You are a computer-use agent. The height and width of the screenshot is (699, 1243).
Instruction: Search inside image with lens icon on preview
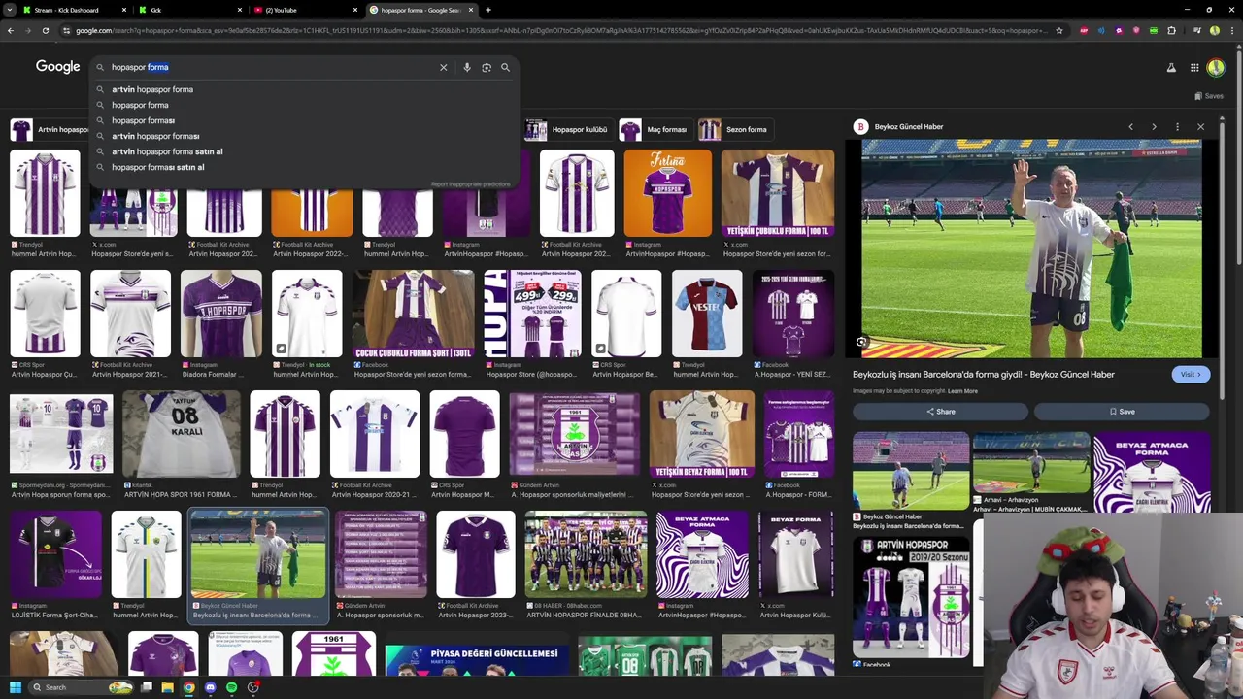[861, 343]
